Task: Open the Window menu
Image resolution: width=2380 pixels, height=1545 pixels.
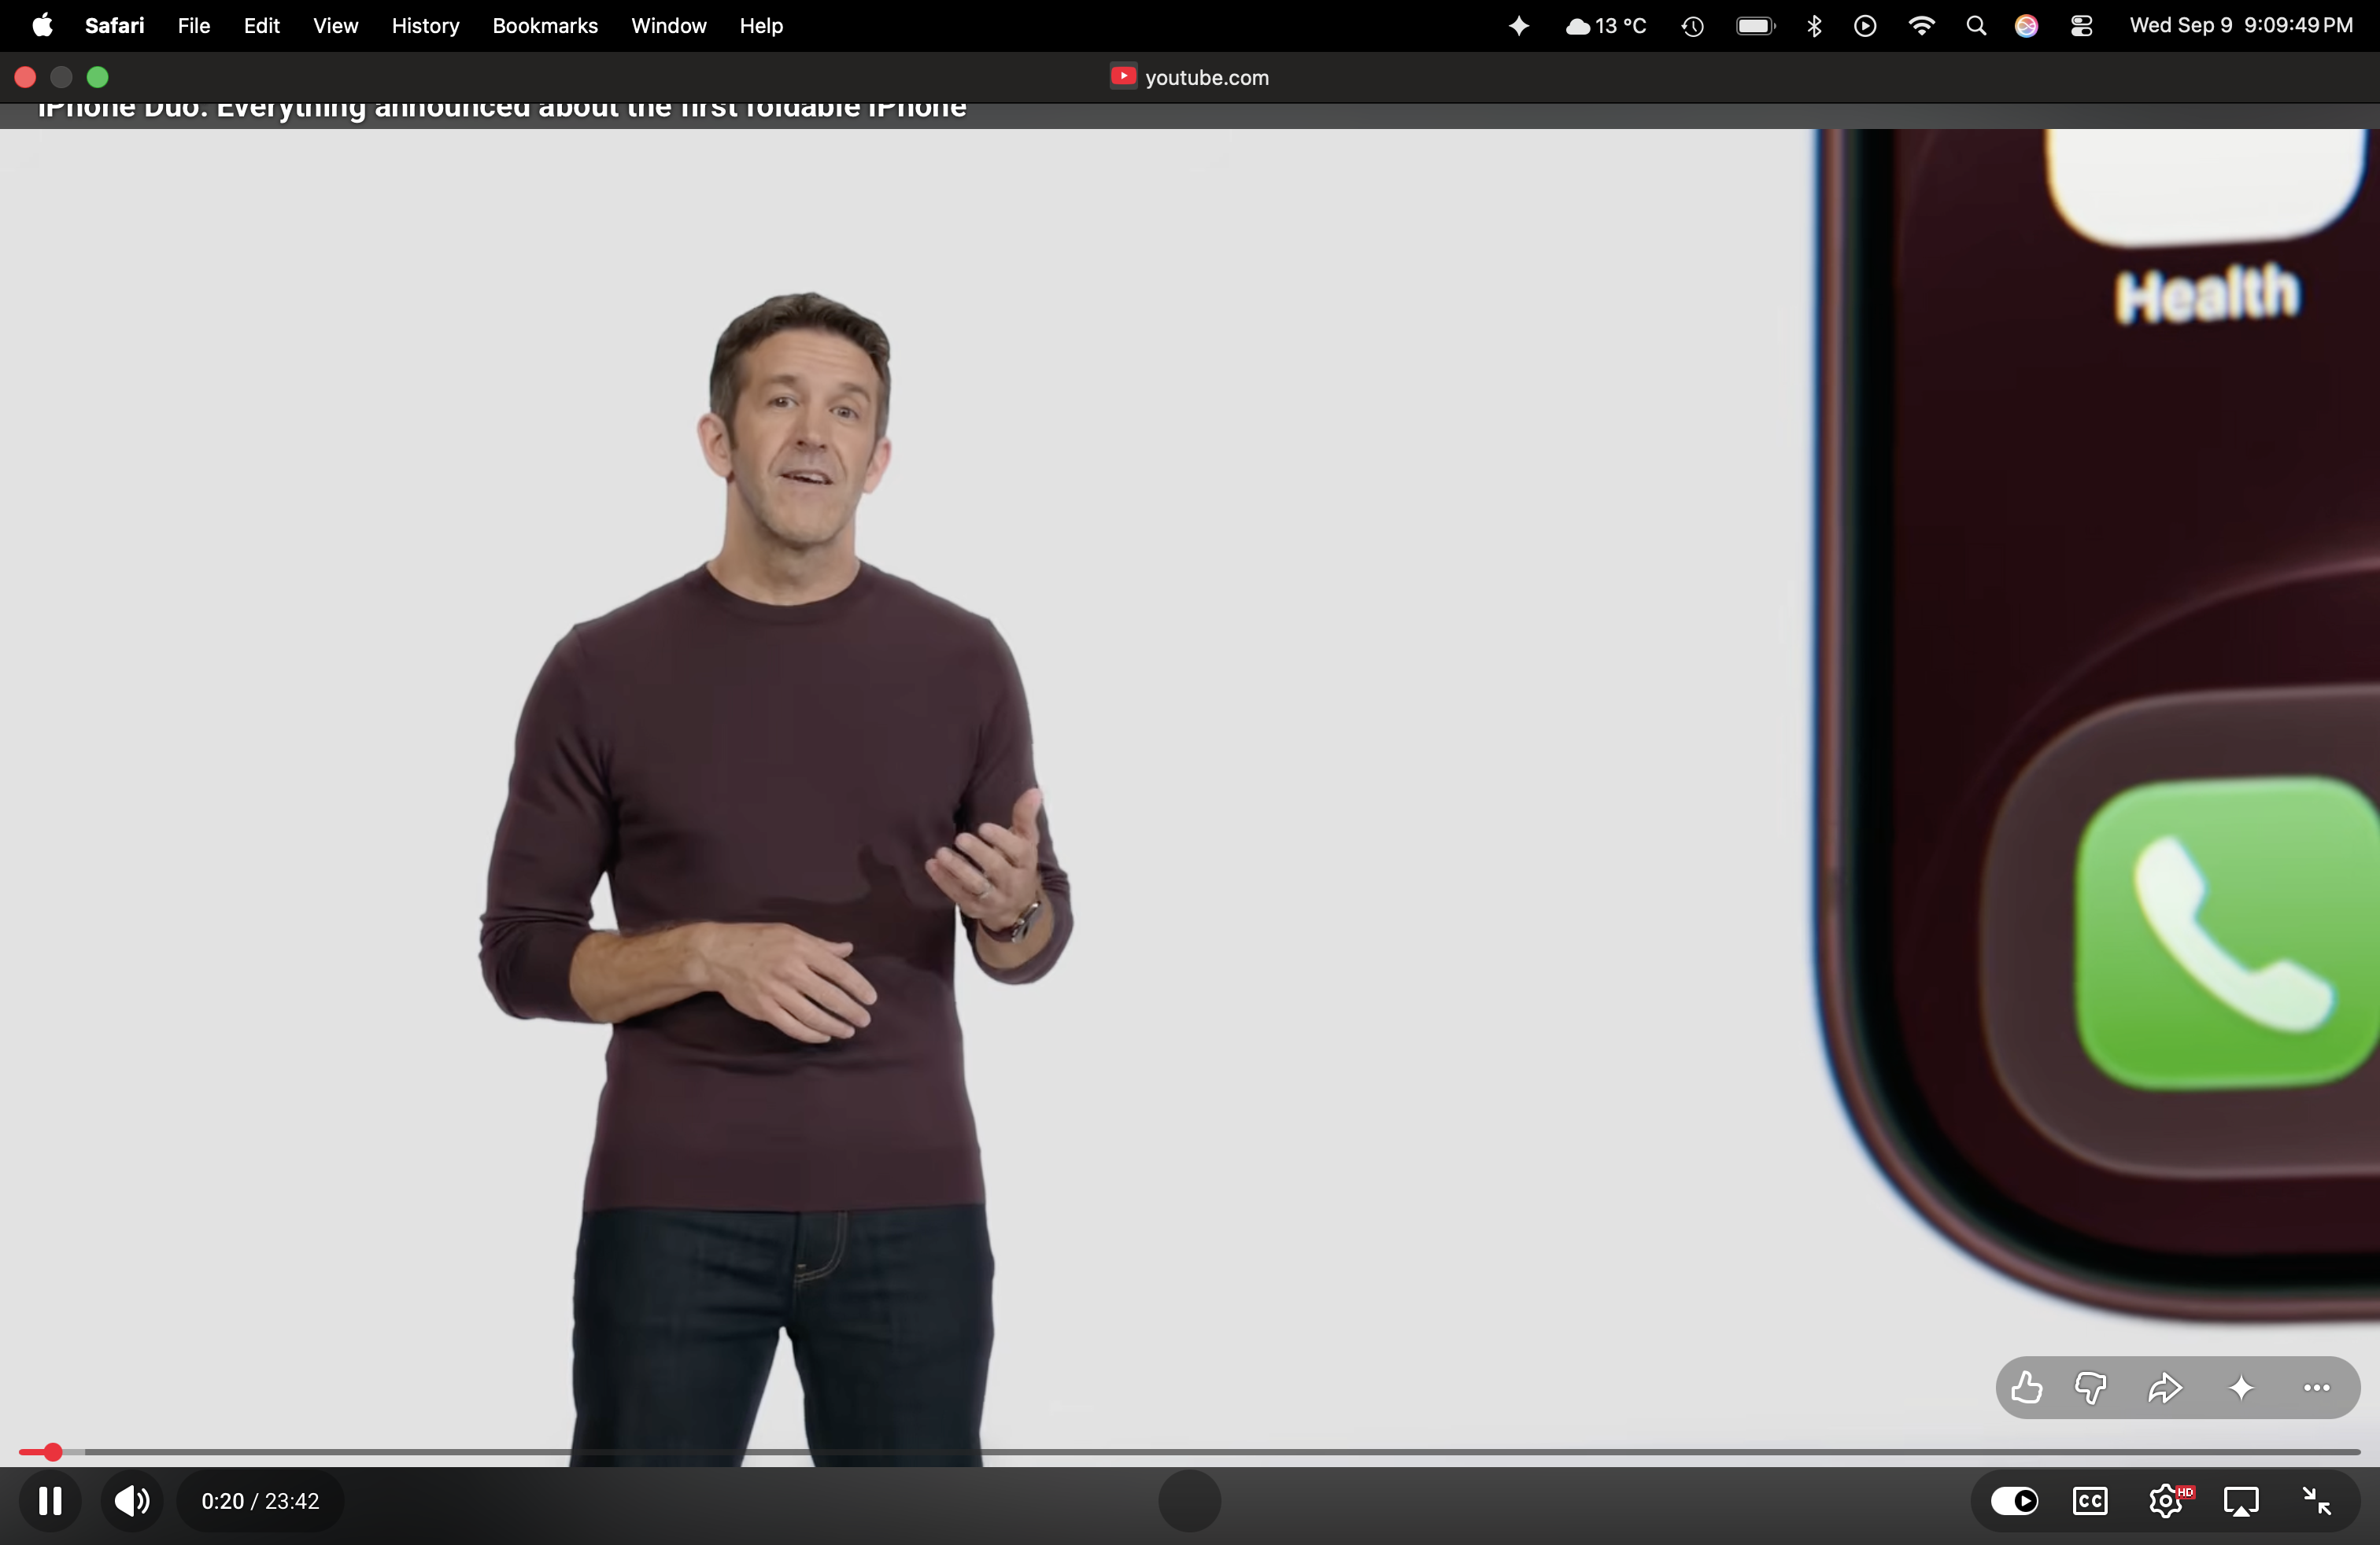Action: [x=668, y=25]
